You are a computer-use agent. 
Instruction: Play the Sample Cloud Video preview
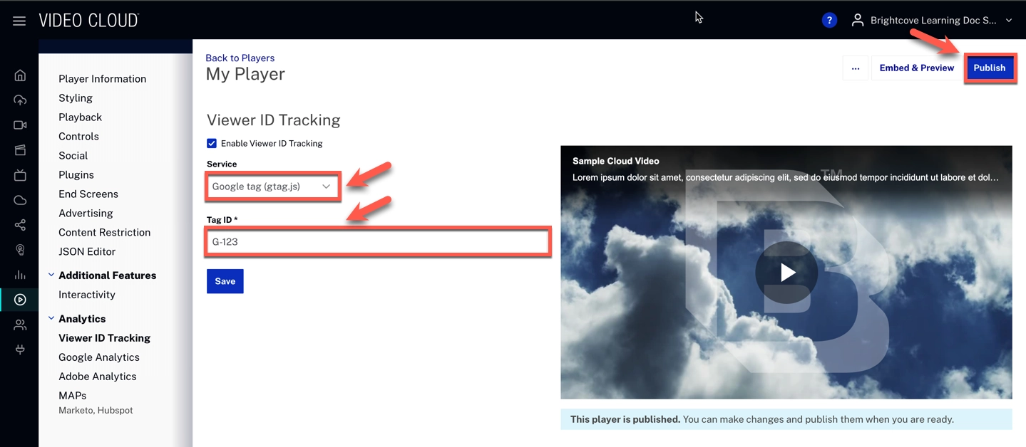(786, 273)
